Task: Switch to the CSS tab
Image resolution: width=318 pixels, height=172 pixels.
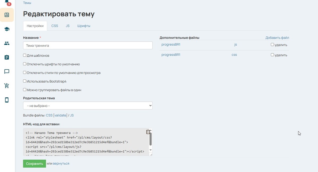Action: point(55,26)
